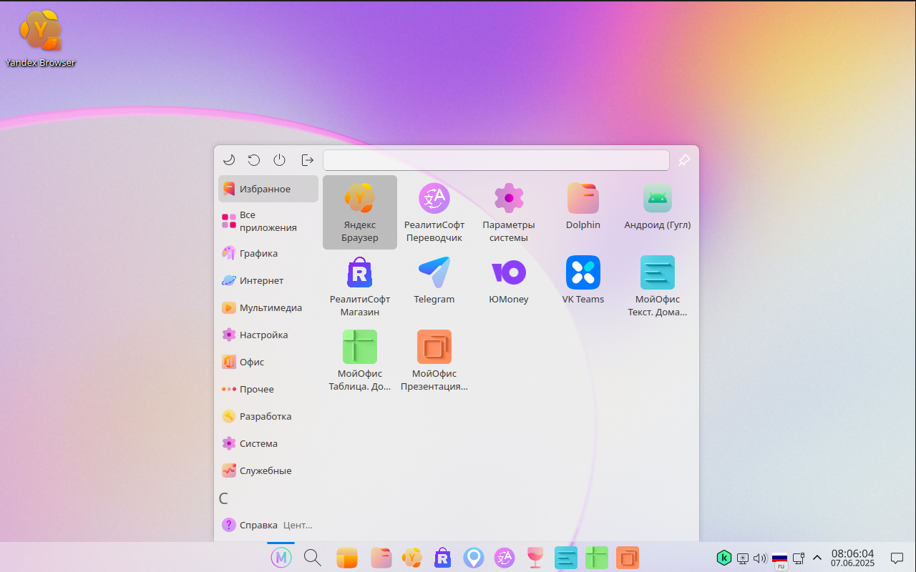Switch the keyboard layout flag indicator
Image resolution: width=916 pixels, height=572 pixels.
pyautogui.click(x=780, y=559)
